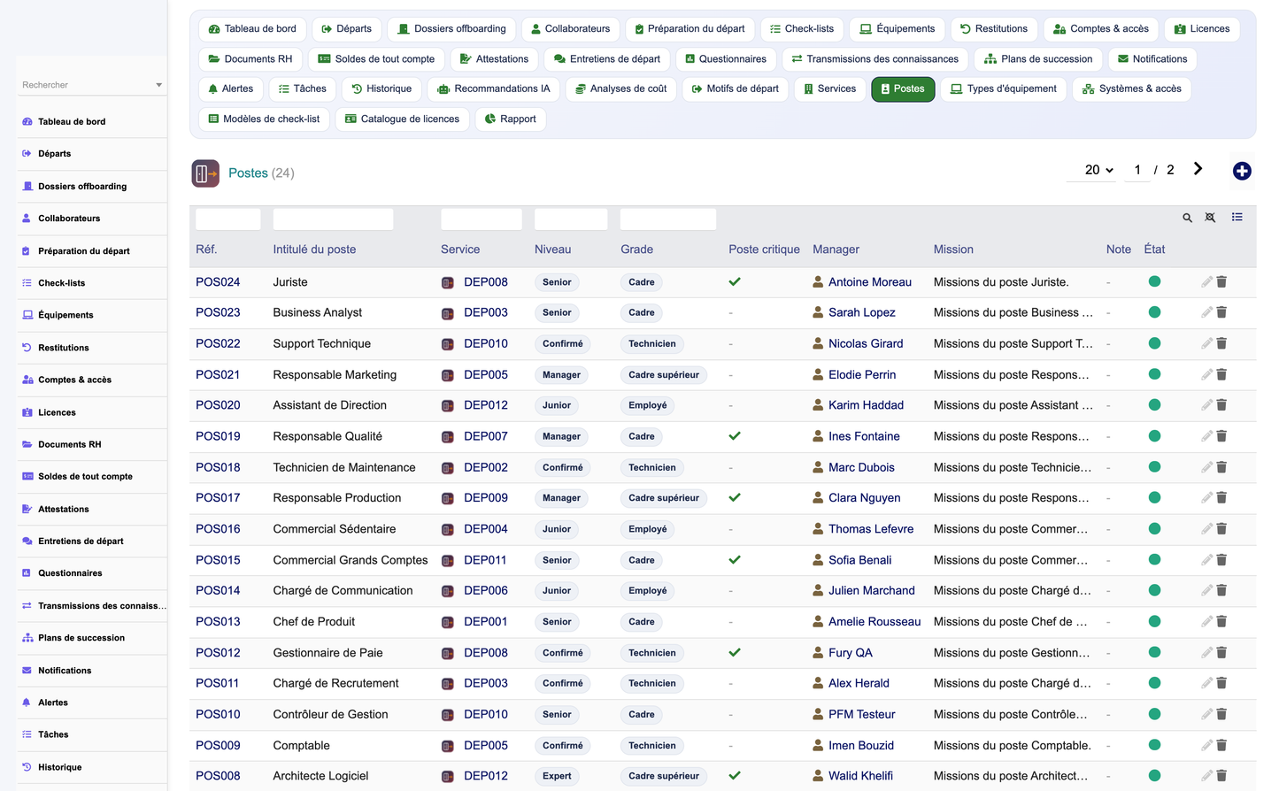
Task: Delete POS008 Architecte Logiciel row
Action: pos(1221,776)
